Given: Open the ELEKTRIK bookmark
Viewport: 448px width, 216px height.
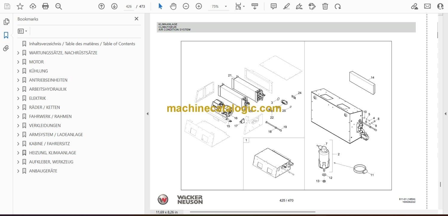Looking at the screenshot, I should [x=37, y=98].
